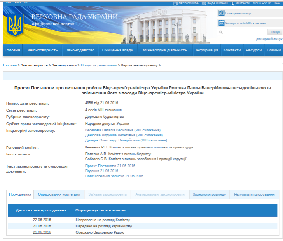283x241 pixels.
Task: Click Законопроекти breadcrumb text
Action: click(64, 65)
